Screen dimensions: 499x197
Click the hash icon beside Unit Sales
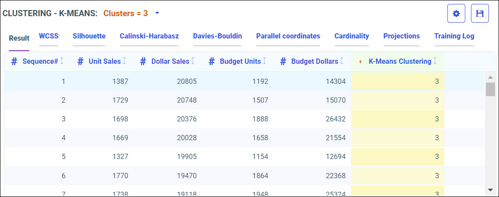click(x=80, y=62)
